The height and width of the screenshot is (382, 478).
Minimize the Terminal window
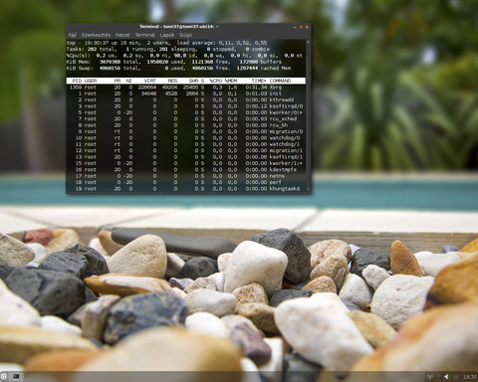pyautogui.click(x=295, y=27)
